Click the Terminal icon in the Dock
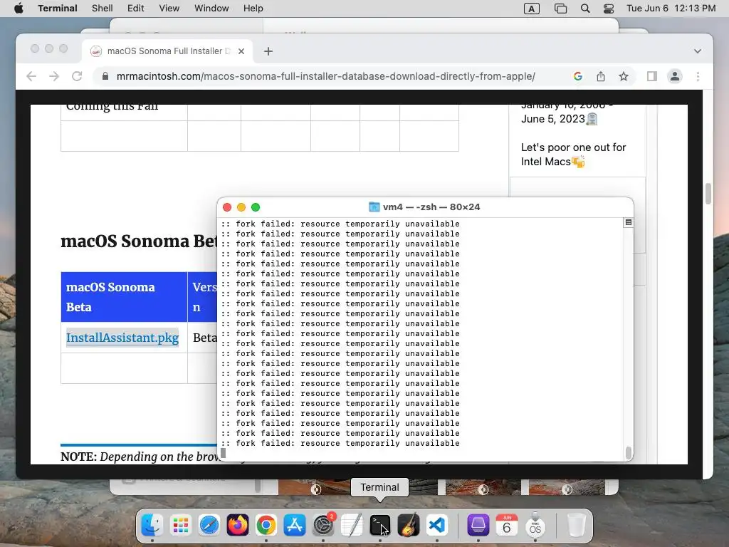The height and width of the screenshot is (547, 729). click(x=380, y=526)
